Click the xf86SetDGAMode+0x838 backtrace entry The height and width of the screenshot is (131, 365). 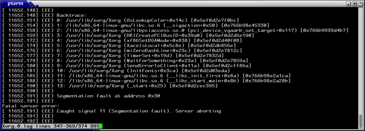(x=122, y=41)
